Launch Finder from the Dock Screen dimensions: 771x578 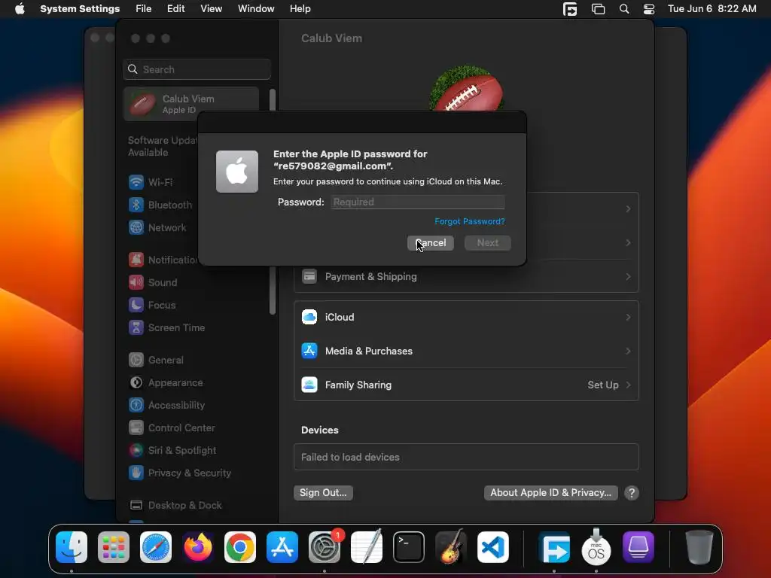[72, 547]
